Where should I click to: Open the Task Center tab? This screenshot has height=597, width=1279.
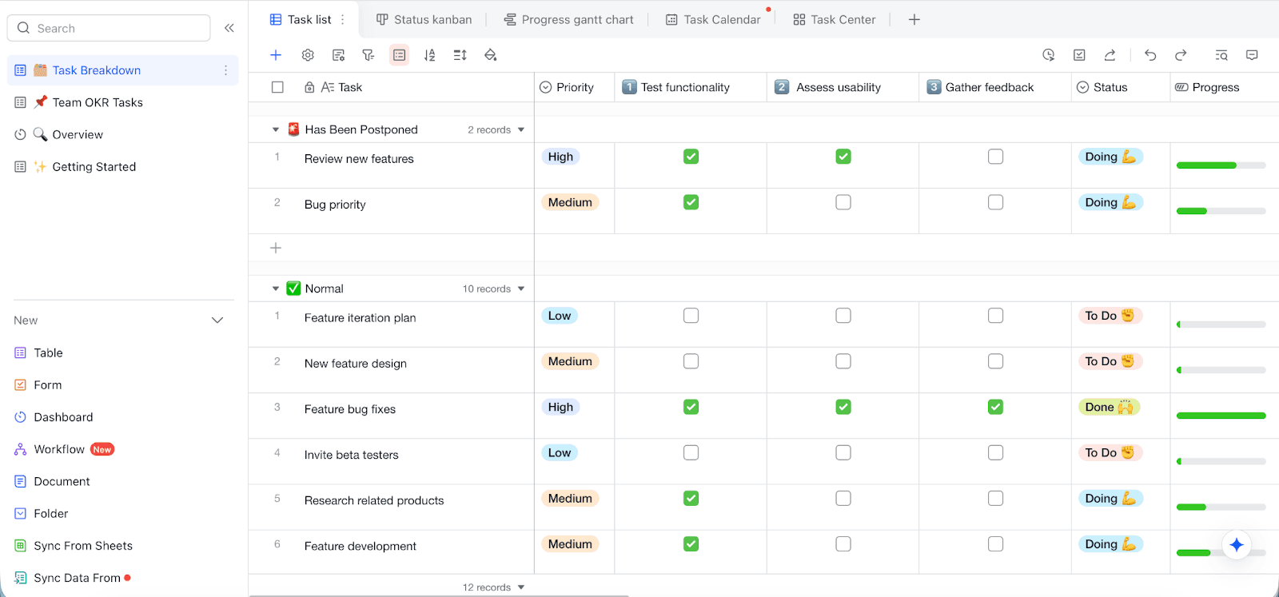834,19
